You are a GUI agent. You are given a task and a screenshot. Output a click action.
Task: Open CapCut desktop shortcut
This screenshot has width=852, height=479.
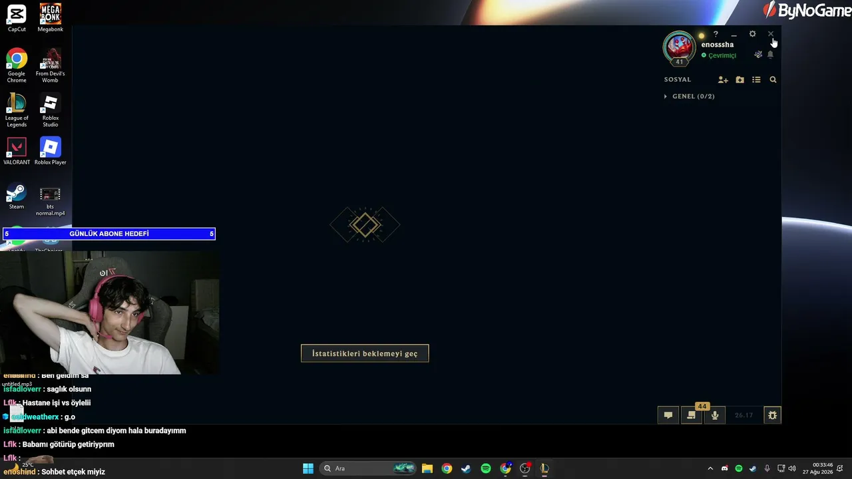tap(17, 19)
